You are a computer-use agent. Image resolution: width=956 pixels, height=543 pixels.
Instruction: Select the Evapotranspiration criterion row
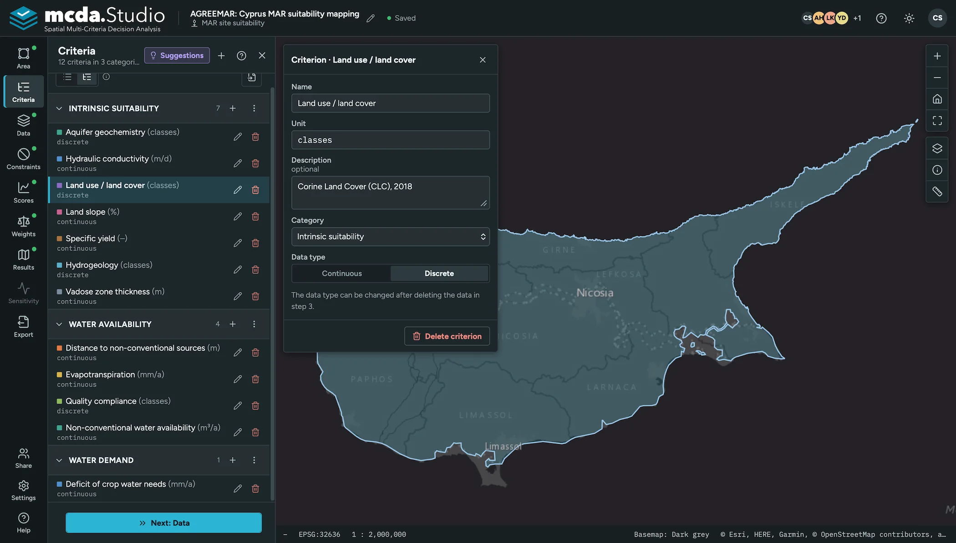click(x=158, y=379)
